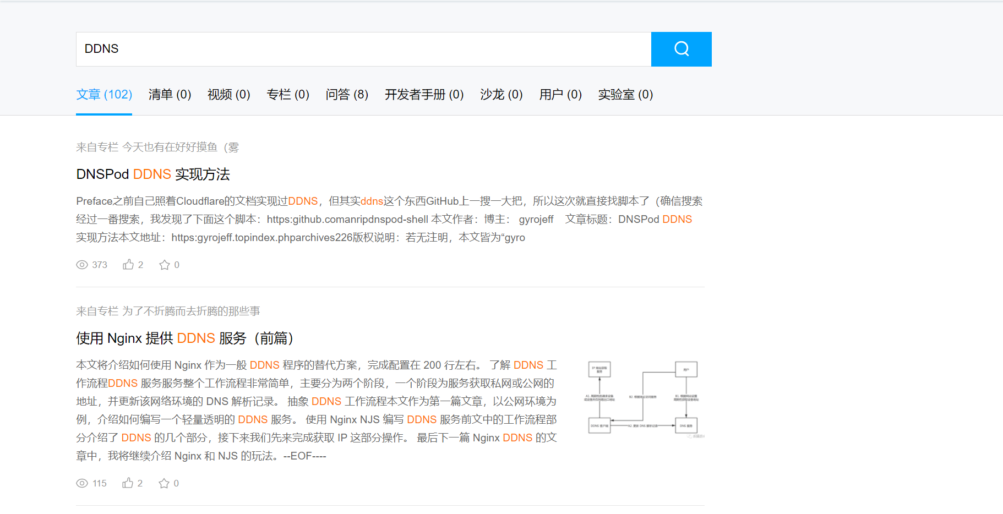Select the 实验室 tab
Image resolution: width=1003 pixels, height=514 pixels.
coord(625,94)
